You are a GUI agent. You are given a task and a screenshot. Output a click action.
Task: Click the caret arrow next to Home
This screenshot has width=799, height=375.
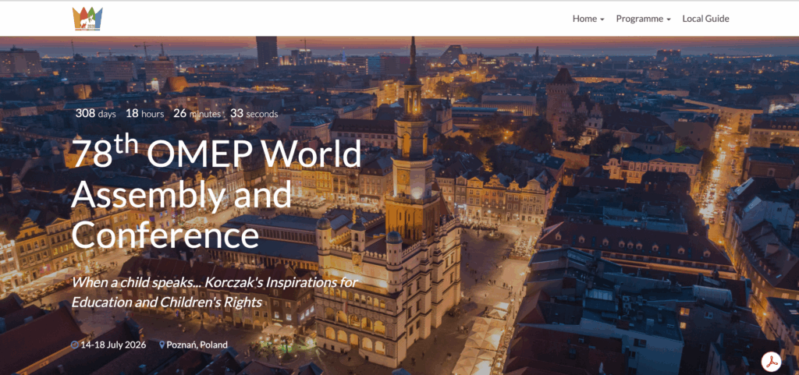pos(602,19)
